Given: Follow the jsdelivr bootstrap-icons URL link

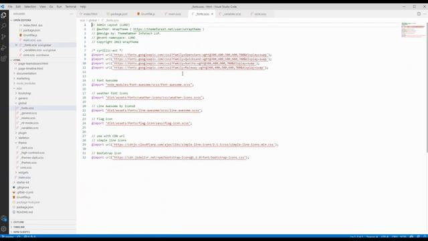Looking at the screenshot, I should 179,158.
